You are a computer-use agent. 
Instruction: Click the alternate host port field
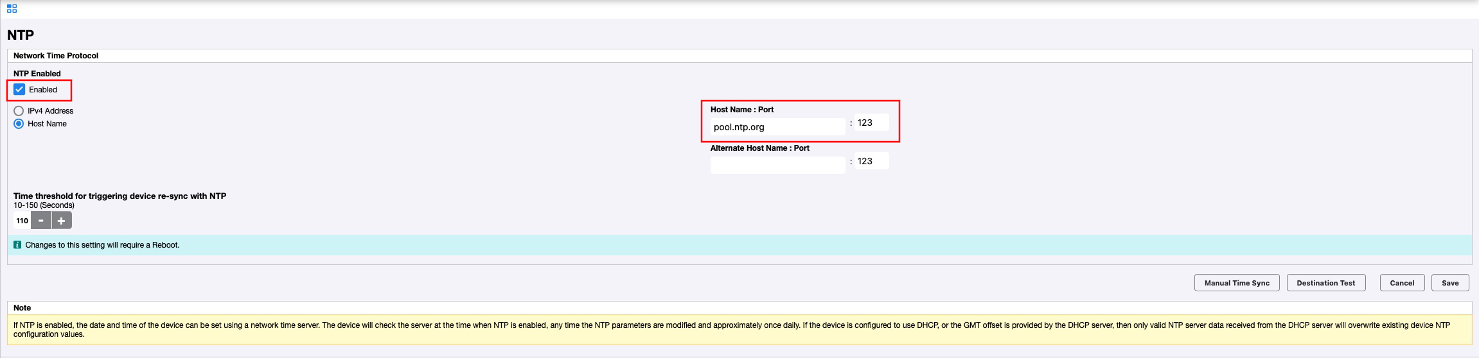[x=871, y=161]
